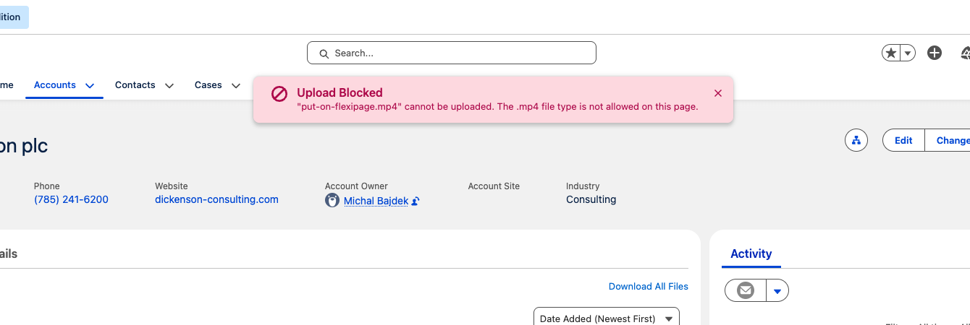Click the Download All Files link
Image resolution: width=970 pixels, height=325 pixels.
click(x=648, y=287)
